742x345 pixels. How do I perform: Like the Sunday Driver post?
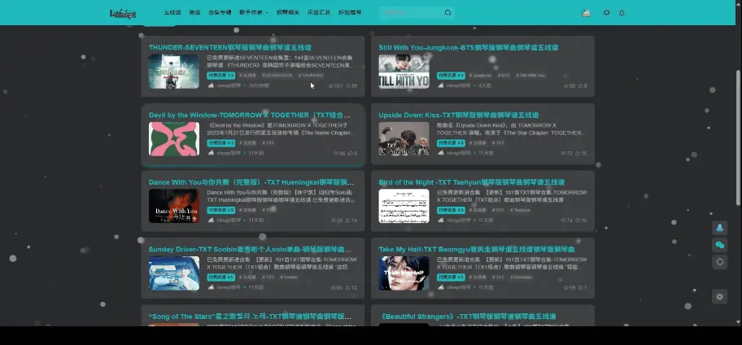351,288
